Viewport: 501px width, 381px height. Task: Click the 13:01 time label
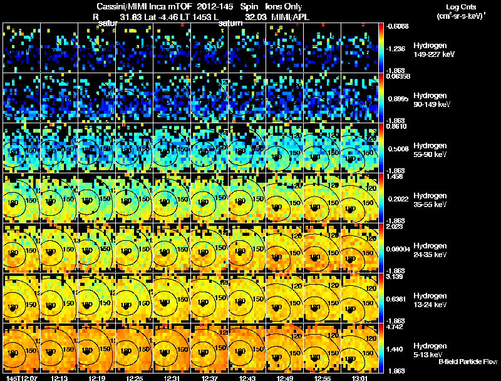(360, 378)
